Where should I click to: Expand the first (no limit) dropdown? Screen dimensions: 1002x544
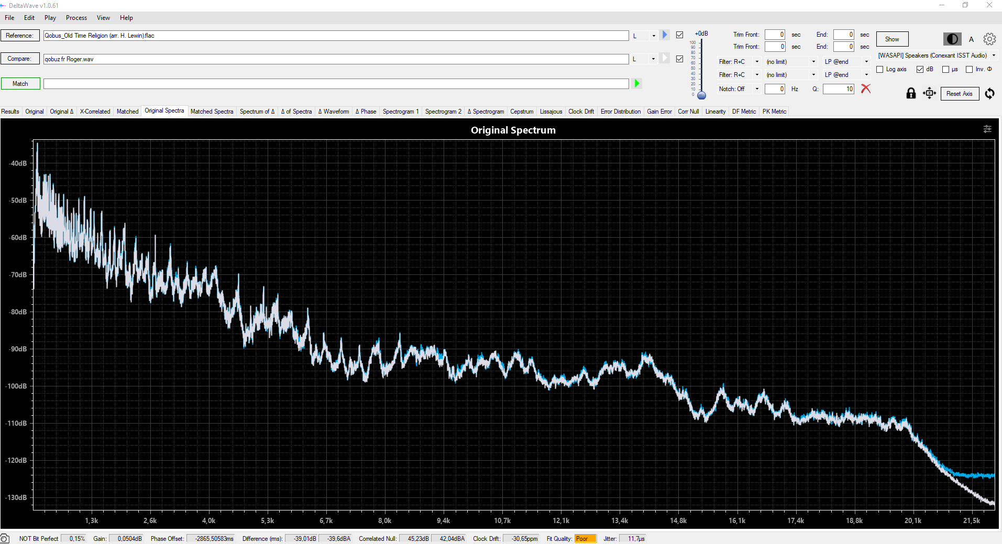(x=813, y=62)
